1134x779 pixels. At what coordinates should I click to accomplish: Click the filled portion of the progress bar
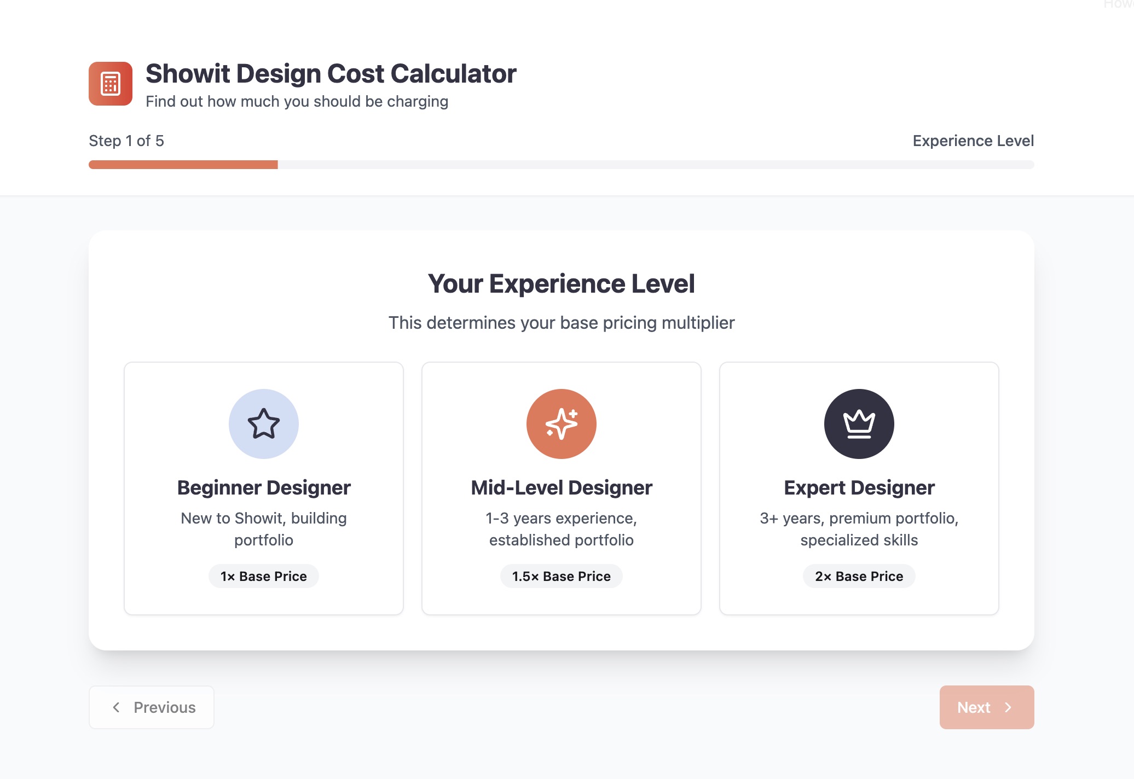tap(183, 165)
